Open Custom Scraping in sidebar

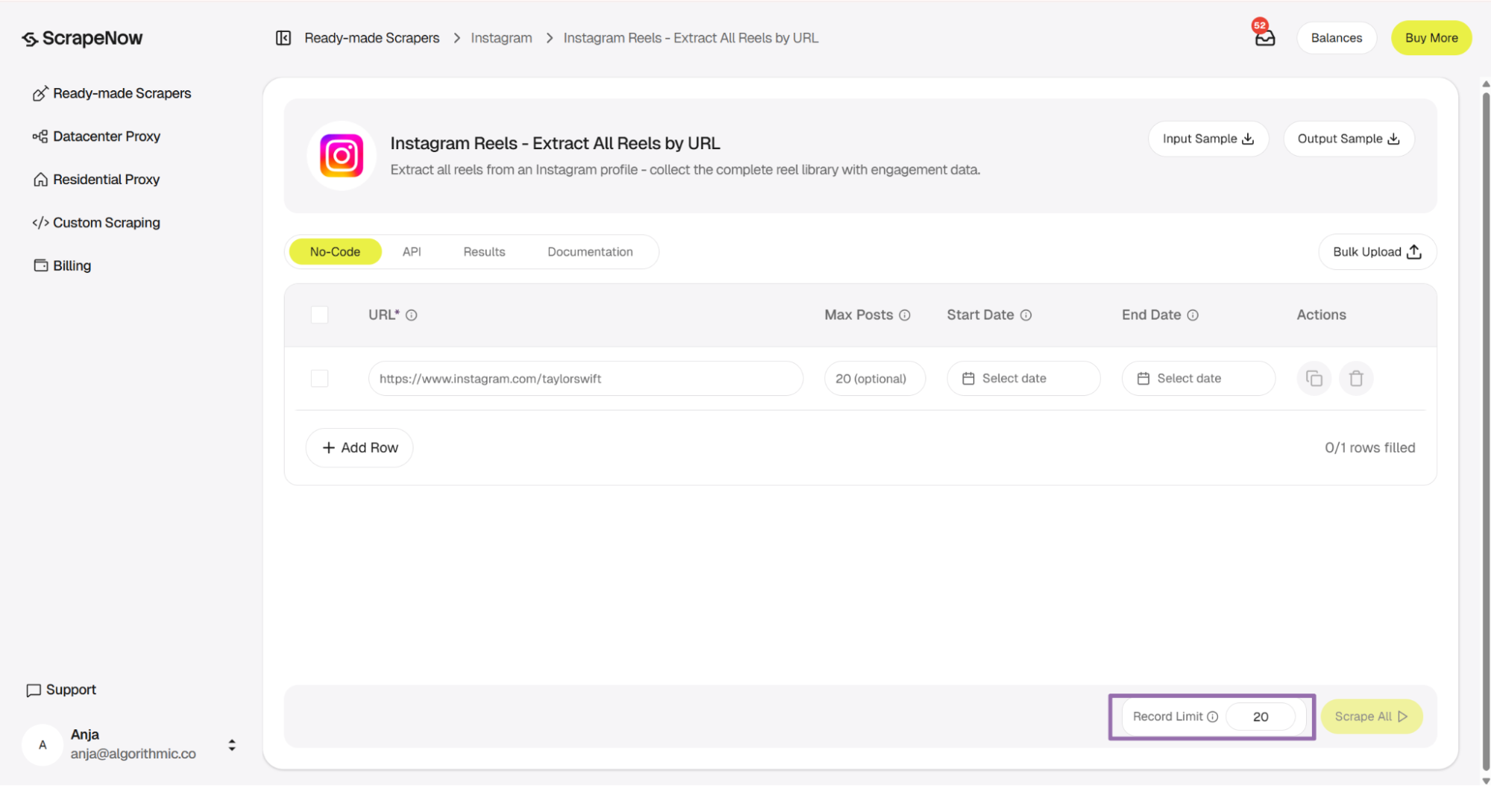coord(96,223)
